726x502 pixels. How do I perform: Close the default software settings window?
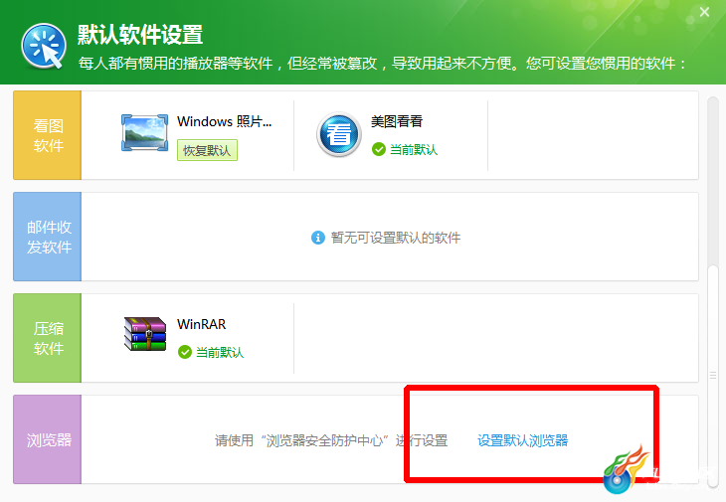tap(704, 12)
